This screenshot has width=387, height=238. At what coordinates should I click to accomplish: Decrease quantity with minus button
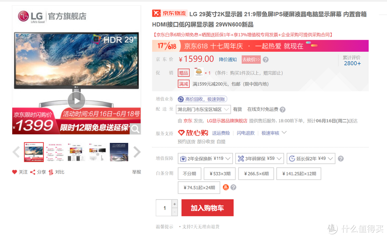175,212
